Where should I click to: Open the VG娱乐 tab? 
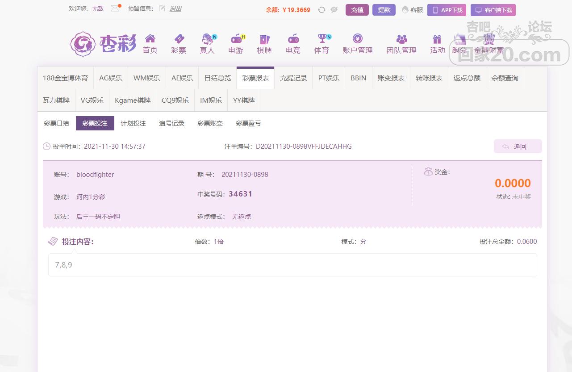click(x=92, y=100)
